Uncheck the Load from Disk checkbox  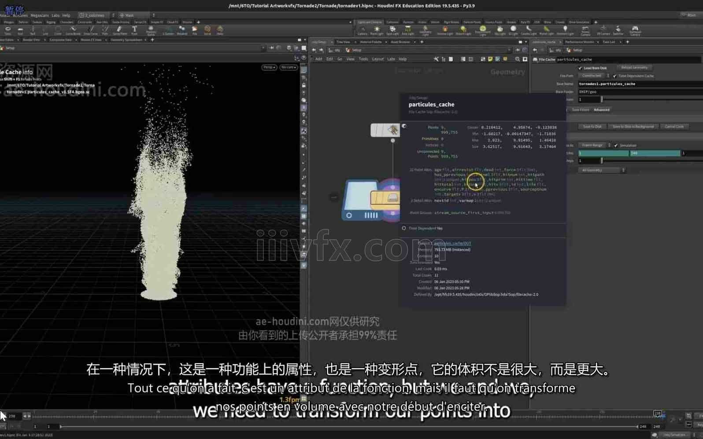coord(580,68)
